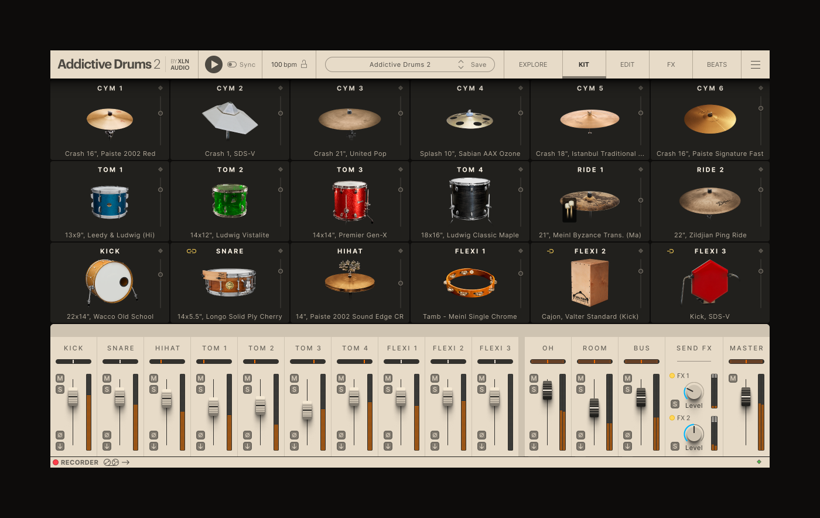
Task: Solo the TOM 4 mixer channel
Action: click(341, 389)
